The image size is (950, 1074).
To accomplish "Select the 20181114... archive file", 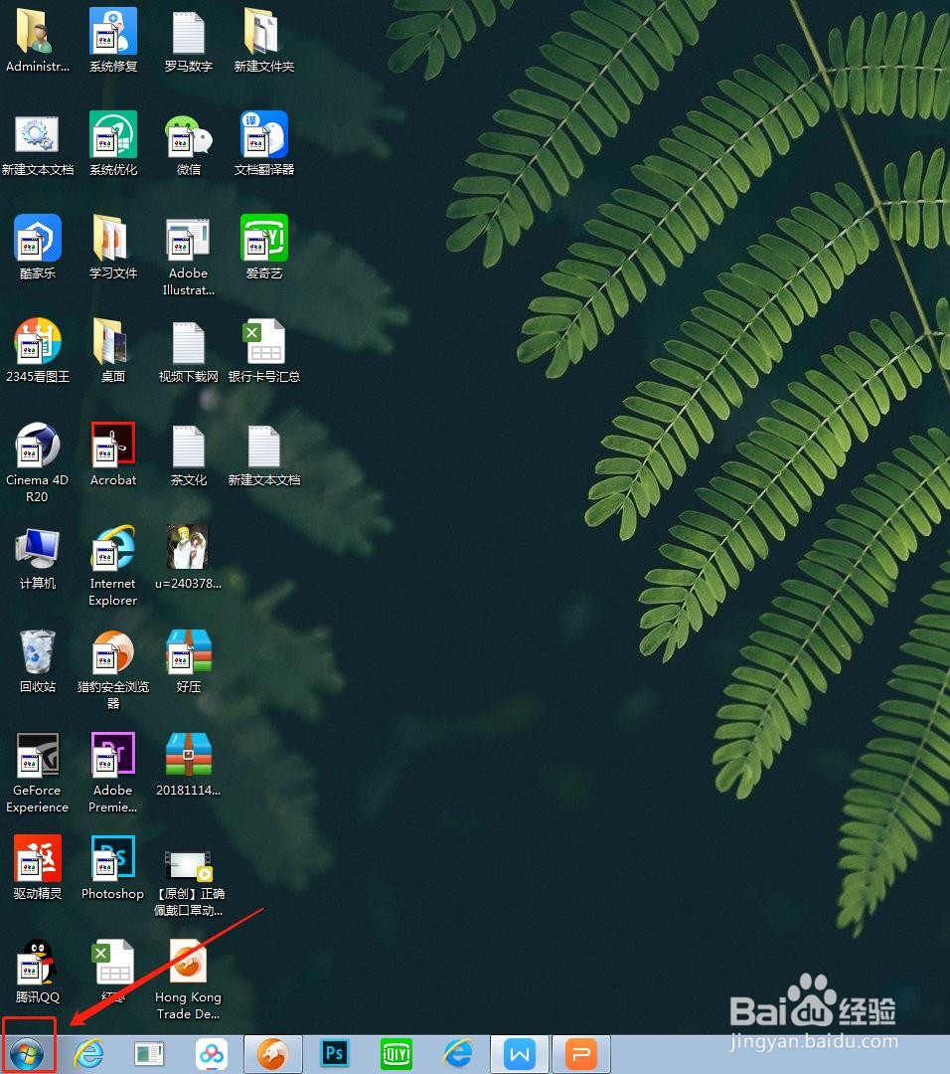I will (188, 765).
